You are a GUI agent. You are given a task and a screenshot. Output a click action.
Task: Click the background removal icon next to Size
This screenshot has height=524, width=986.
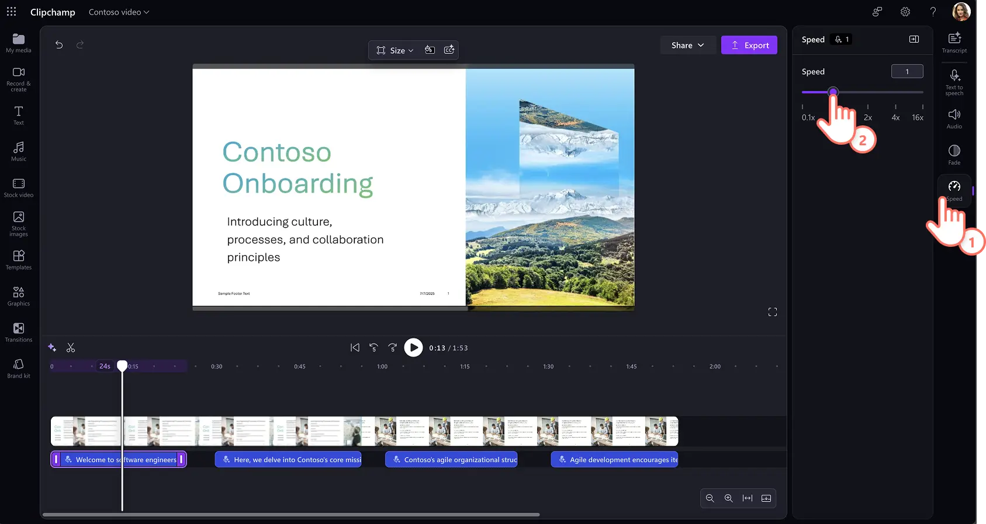(430, 50)
